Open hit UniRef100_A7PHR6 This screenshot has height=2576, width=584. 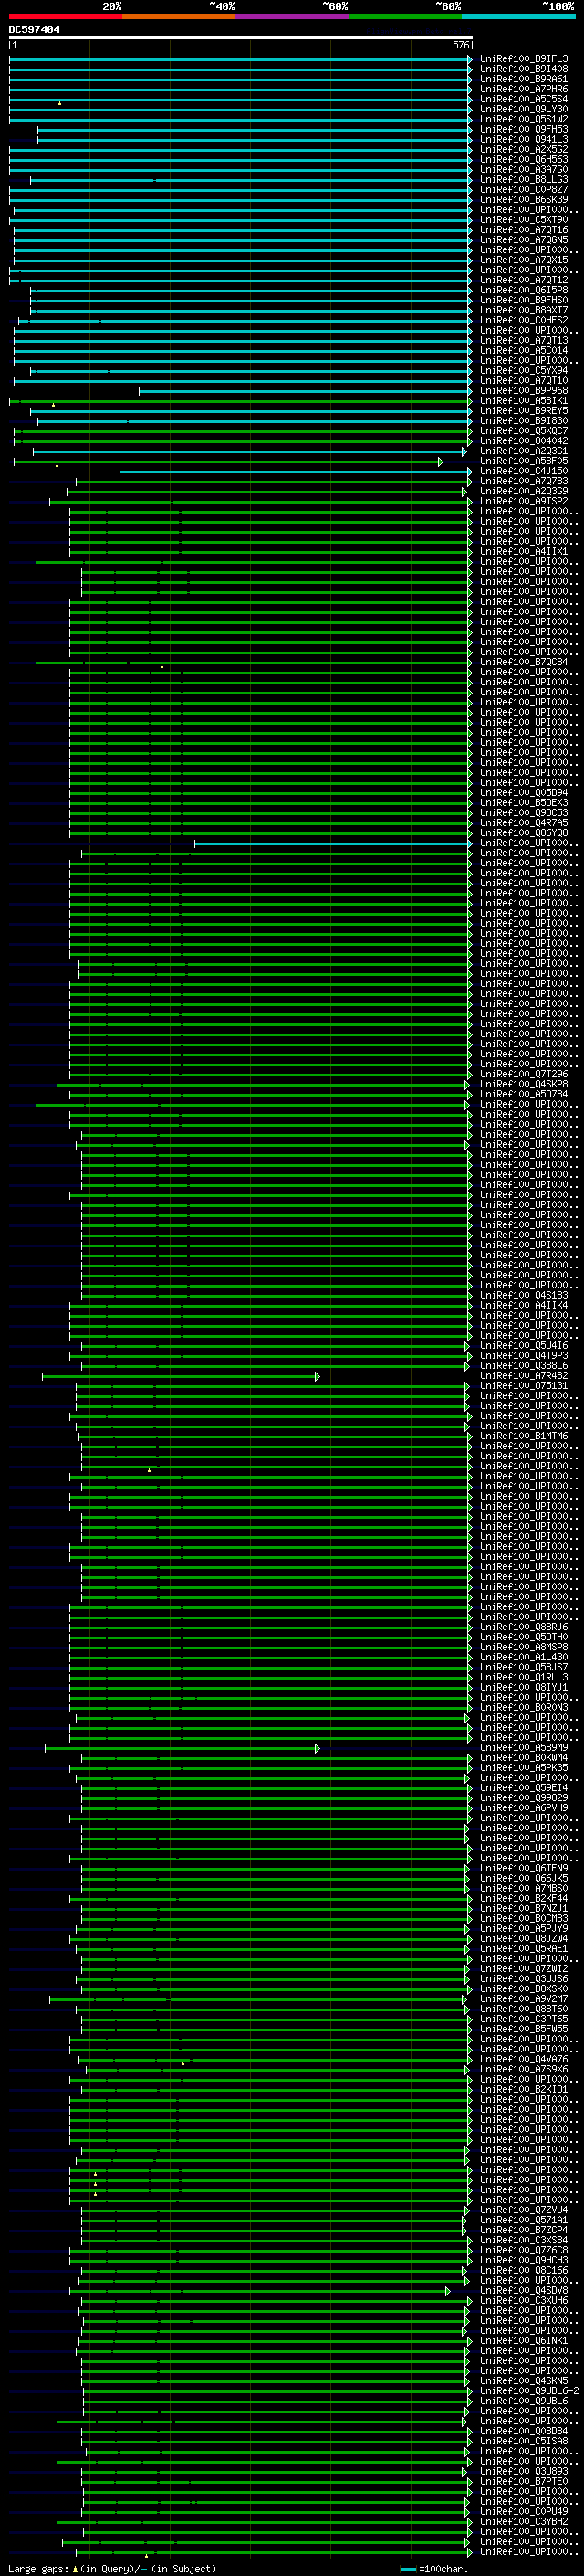coord(524,89)
